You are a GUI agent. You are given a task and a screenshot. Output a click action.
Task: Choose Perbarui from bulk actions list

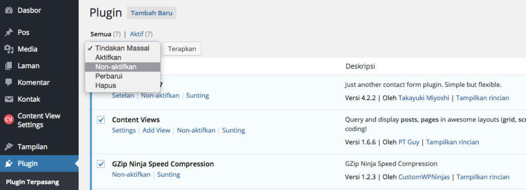(123, 77)
